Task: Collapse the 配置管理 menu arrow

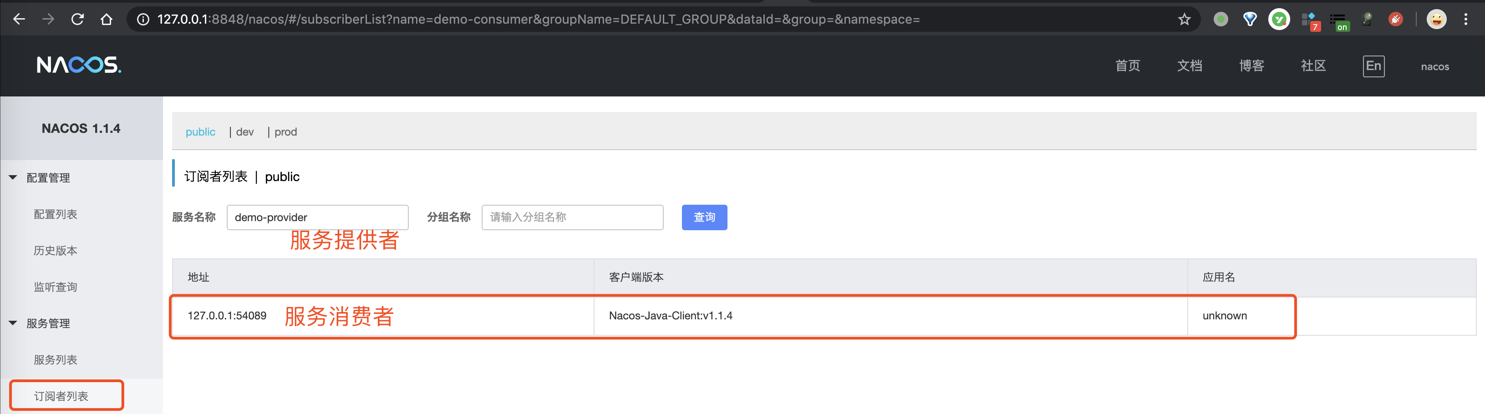Action: click(x=13, y=177)
